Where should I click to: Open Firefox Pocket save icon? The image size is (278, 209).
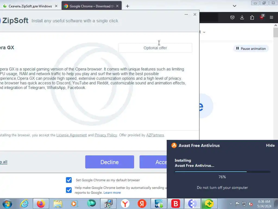(232, 17)
